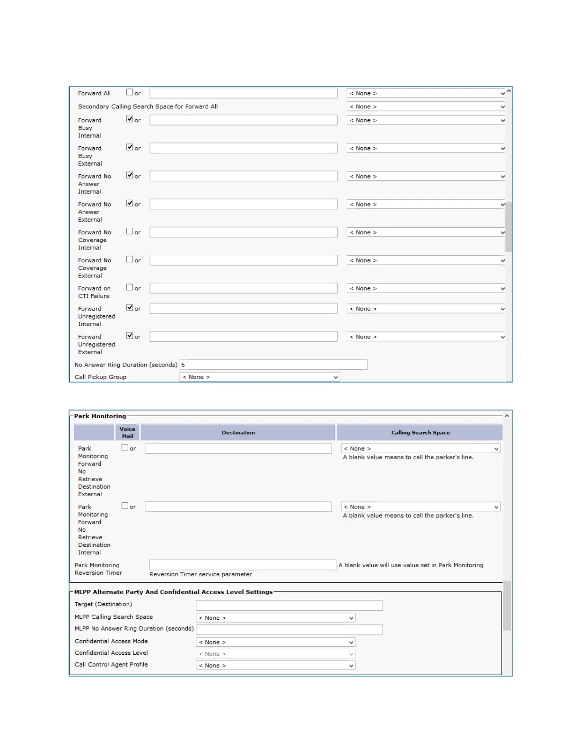Open Park Monitoring External calling search space dropdown
This screenshot has width=579, height=750.
point(421,448)
